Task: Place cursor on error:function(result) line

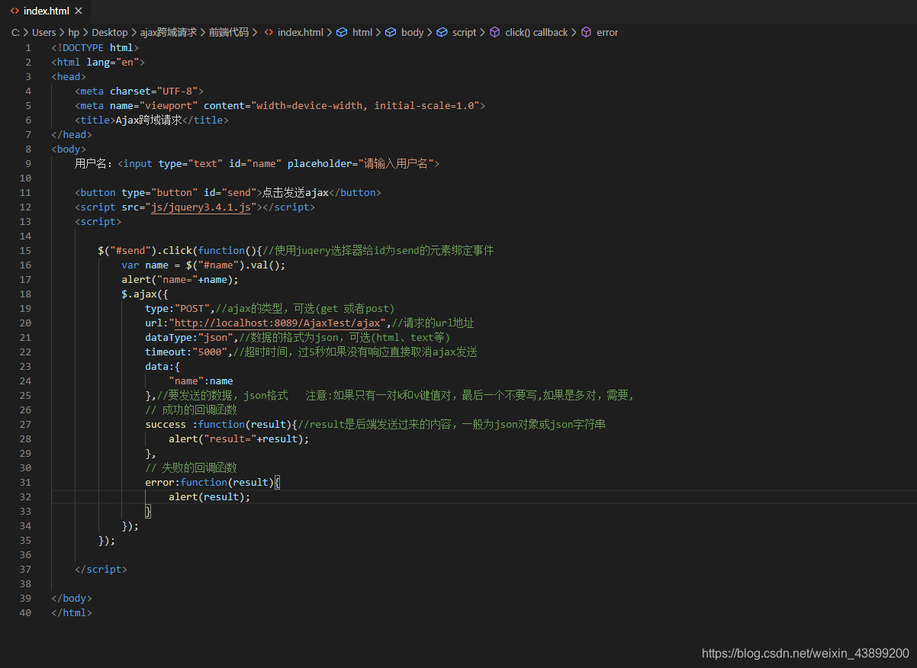Action: (213, 482)
